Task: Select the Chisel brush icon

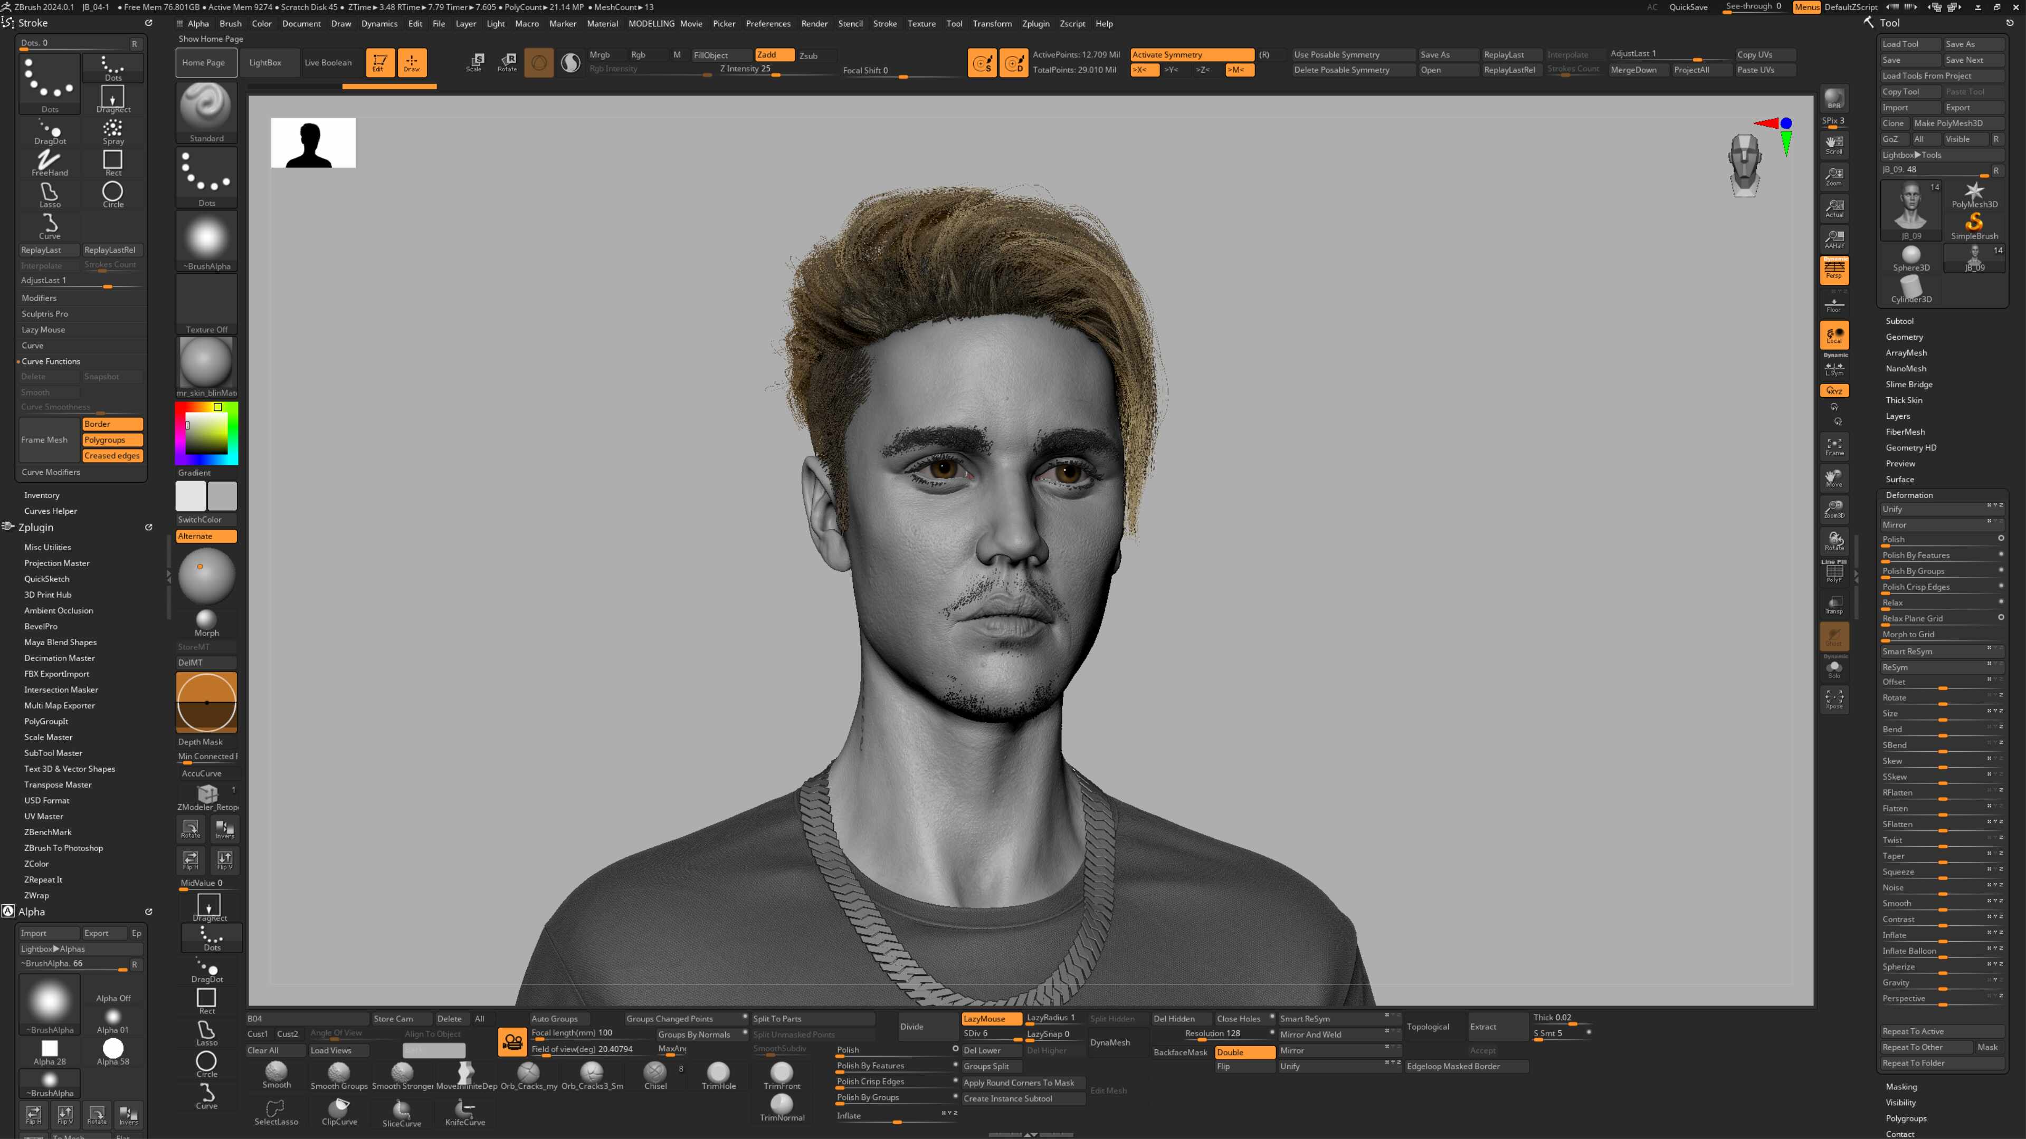Action: pos(655,1075)
